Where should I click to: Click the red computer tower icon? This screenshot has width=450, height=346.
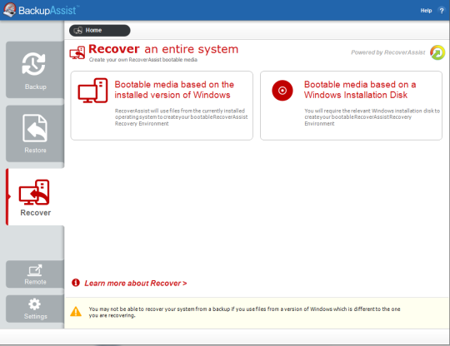pos(92,91)
